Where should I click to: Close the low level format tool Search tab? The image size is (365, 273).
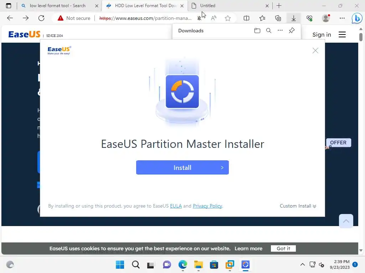tap(97, 6)
